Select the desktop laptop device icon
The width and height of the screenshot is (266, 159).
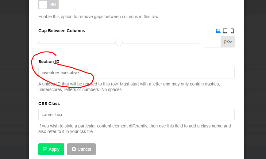pos(218,31)
